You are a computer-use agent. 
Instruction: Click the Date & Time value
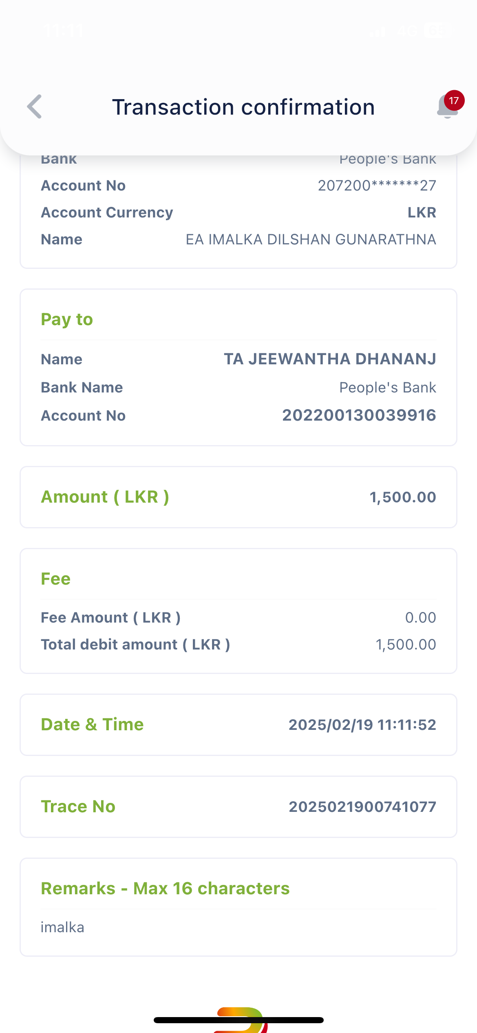[x=362, y=725]
